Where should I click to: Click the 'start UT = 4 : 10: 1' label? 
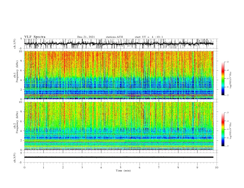pyautogui.click(x=149, y=37)
